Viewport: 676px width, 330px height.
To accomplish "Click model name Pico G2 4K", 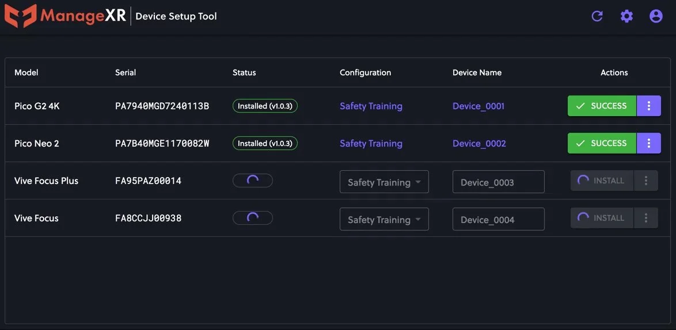I will (x=37, y=106).
